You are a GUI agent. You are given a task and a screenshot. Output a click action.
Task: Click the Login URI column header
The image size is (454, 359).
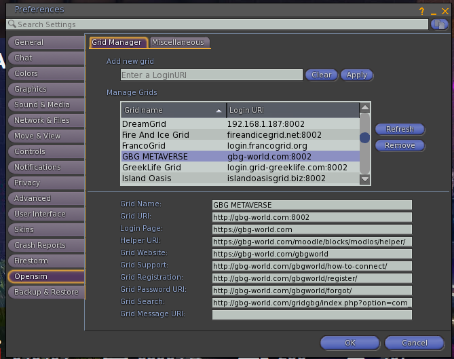point(292,110)
